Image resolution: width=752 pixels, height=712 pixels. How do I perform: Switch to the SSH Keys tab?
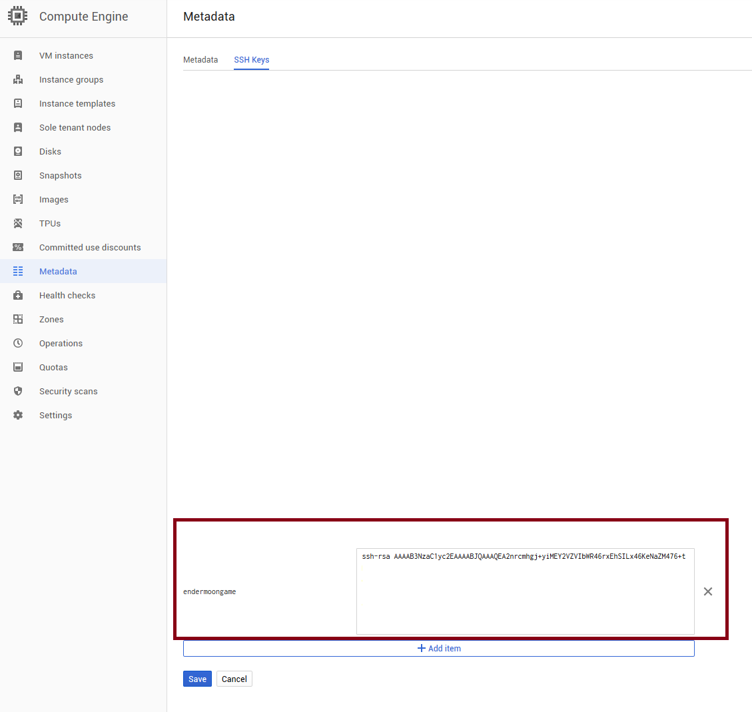tap(251, 60)
